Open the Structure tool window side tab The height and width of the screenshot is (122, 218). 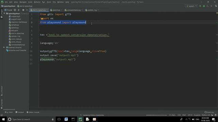click(x=2, y=90)
